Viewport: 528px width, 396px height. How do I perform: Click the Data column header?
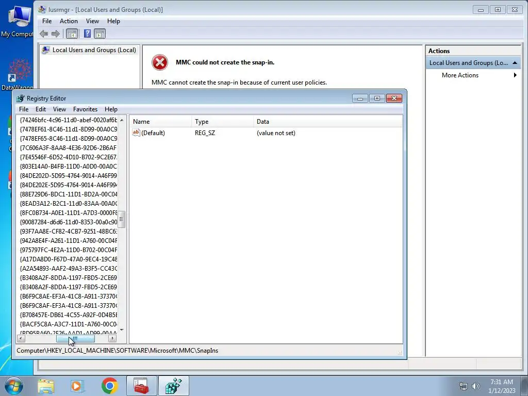tap(327, 122)
